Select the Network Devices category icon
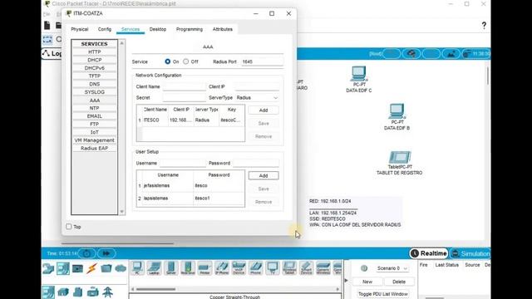 point(48,268)
